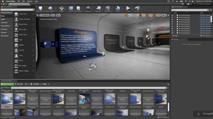Click the content browser vertical scrollbar
213x119 pixels.
tap(168, 107)
